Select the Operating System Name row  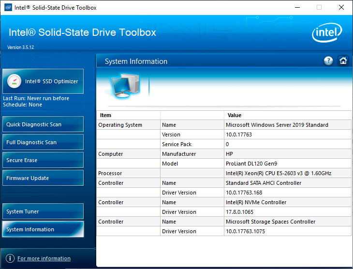277,125
